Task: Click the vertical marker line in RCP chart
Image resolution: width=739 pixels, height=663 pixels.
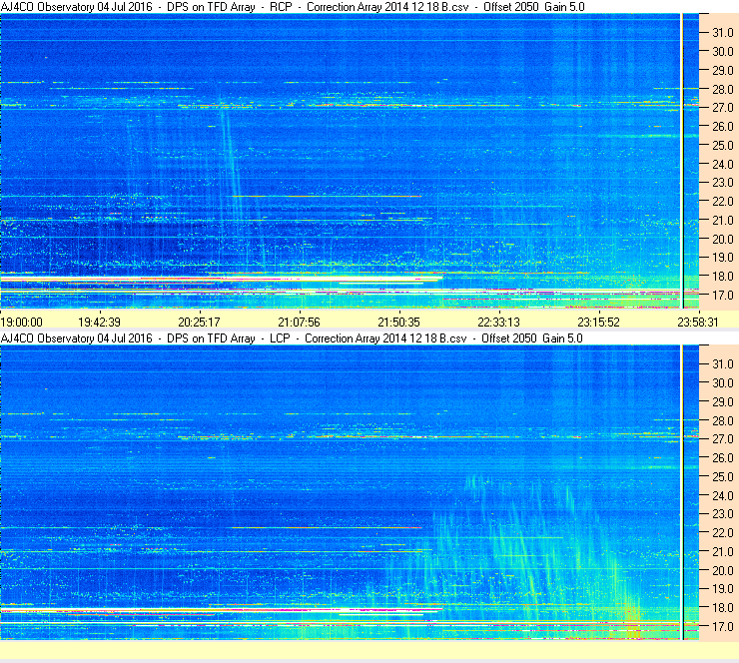Action: tap(682, 161)
